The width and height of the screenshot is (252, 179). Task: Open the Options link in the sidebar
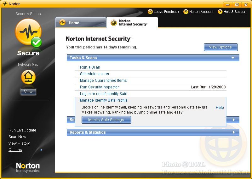(x=15, y=150)
